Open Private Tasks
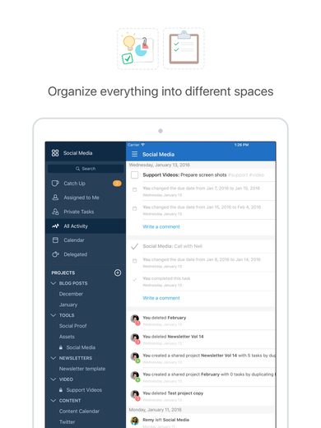Image resolution: width=321 pixels, height=428 pixels. (x=86, y=212)
